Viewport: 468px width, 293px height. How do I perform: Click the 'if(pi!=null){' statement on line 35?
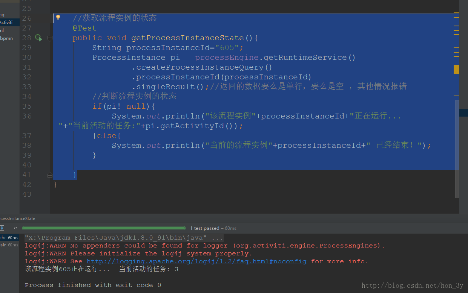[x=124, y=106]
